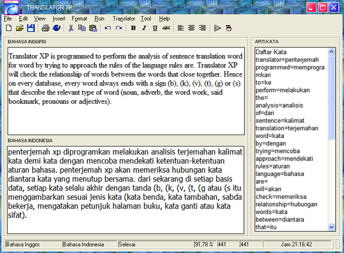344x253 pixels.
Task: Undo the last action
Action: 107,28
